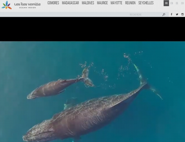Switch language to EN
The width and height of the screenshot is (185, 142).
[x=172, y=3]
